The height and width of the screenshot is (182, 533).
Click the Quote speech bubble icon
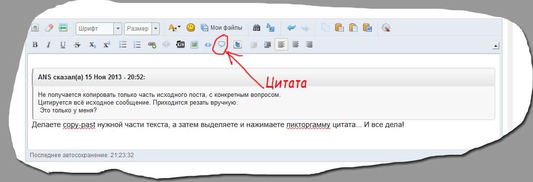(x=222, y=45)
